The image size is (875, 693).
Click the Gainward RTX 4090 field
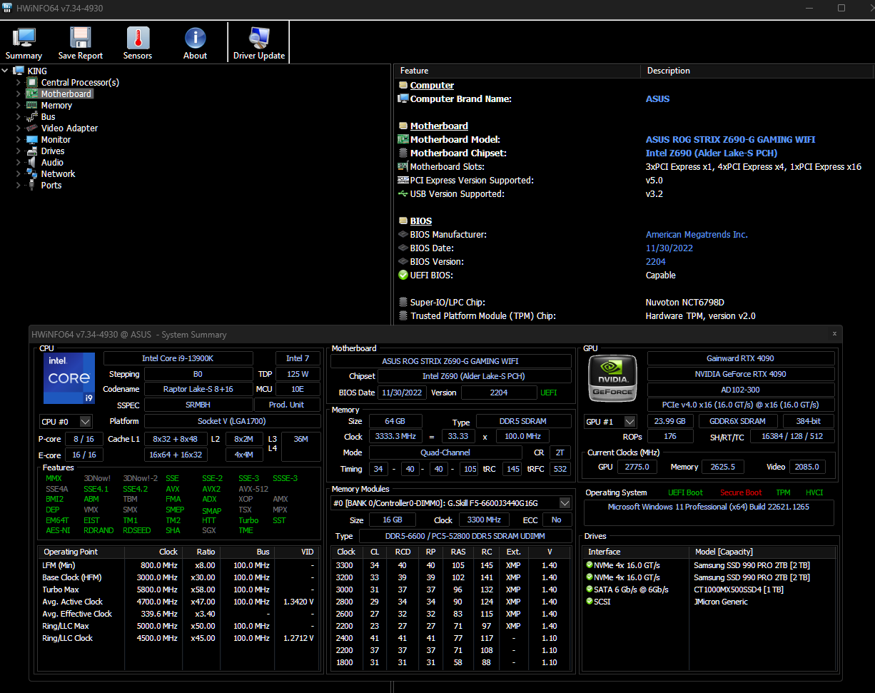tap(741, 358)
